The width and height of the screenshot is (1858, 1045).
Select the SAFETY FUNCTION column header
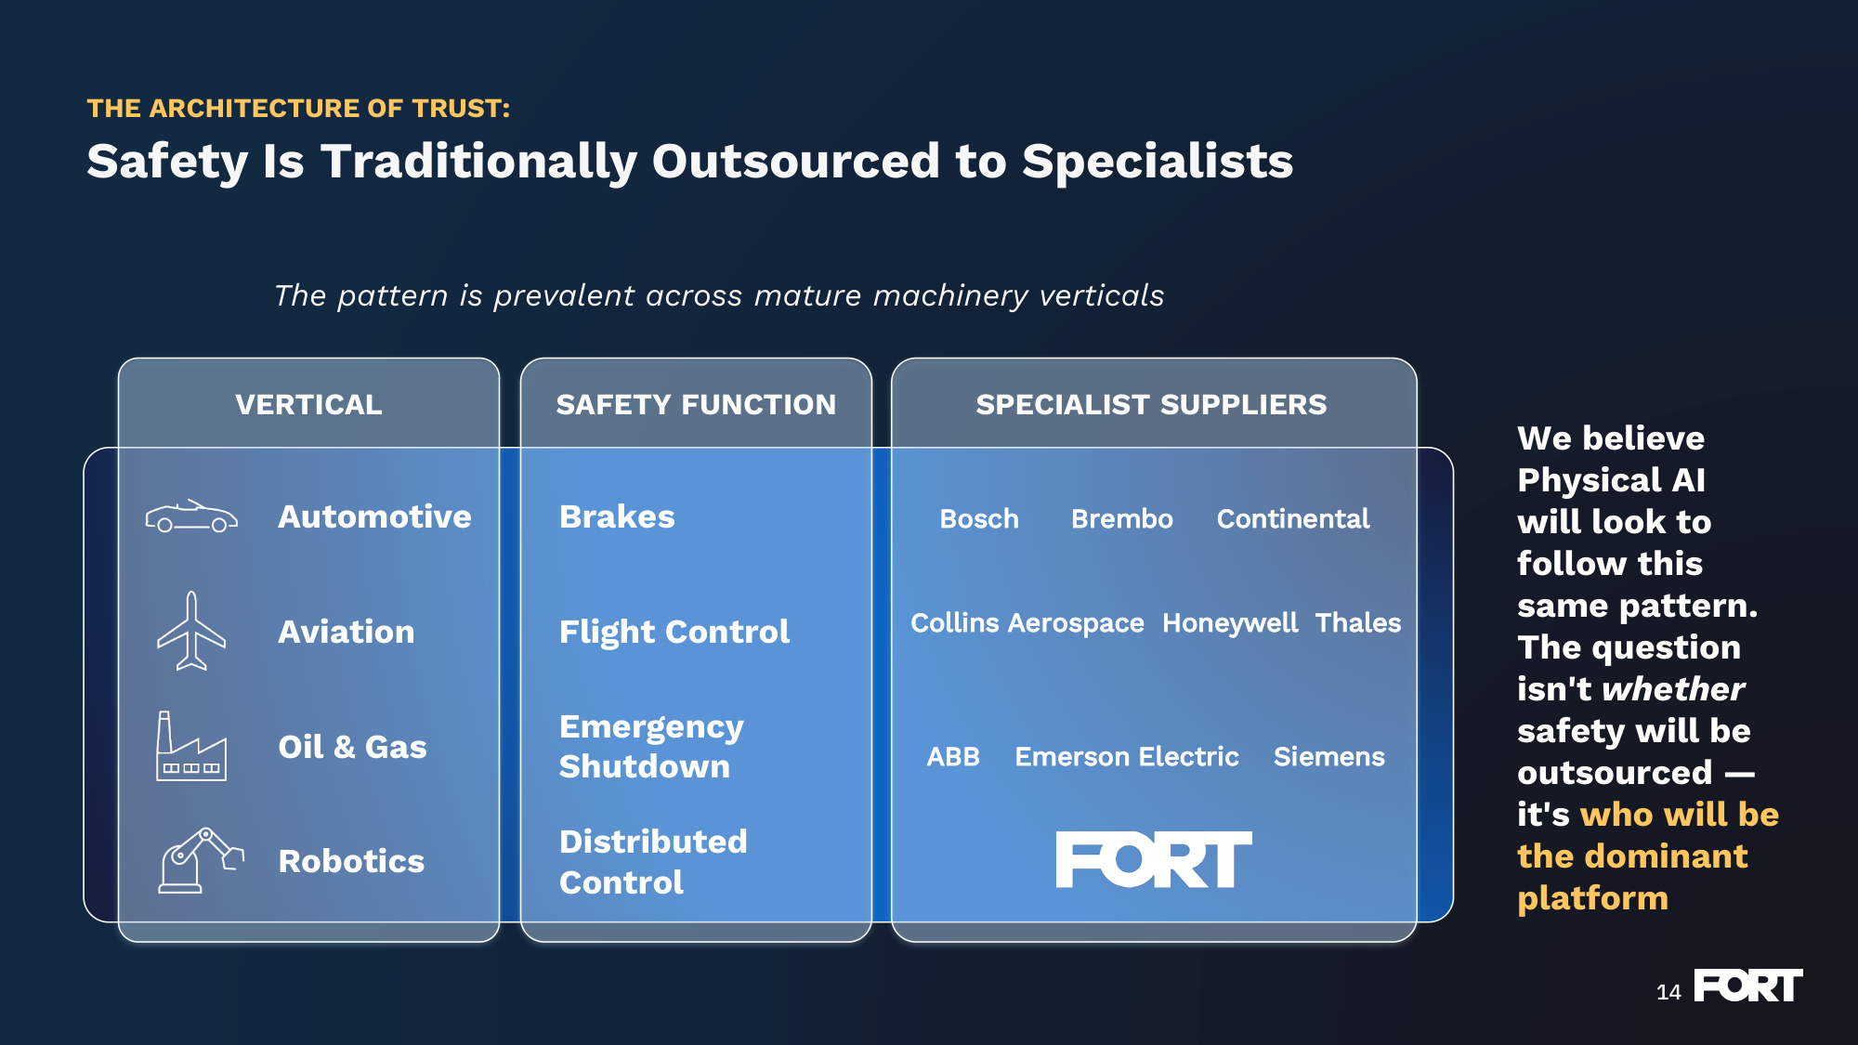click(x=696, y=404)
